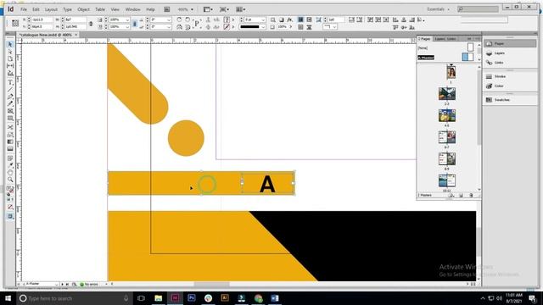Select the Free Transform tool
The width and height of the screenshot is (543, 305).
10,135
